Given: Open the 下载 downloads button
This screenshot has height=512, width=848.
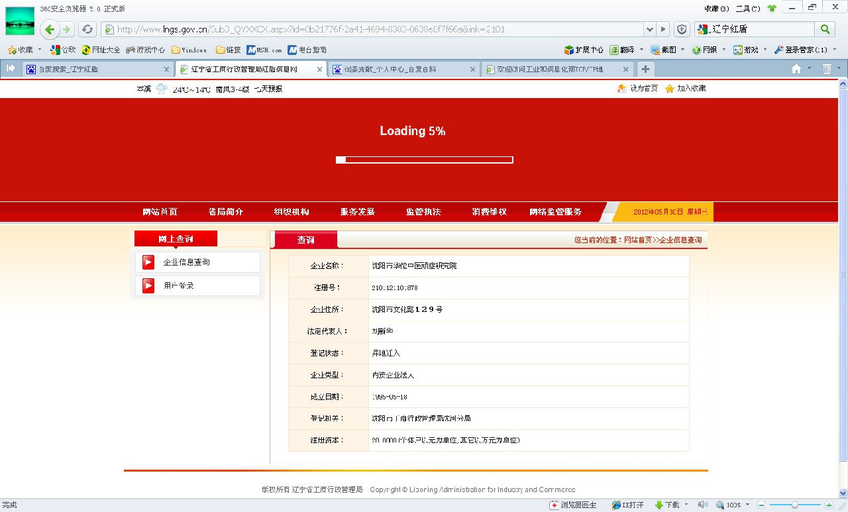Looking at the screenshot, I should [666, 505].
